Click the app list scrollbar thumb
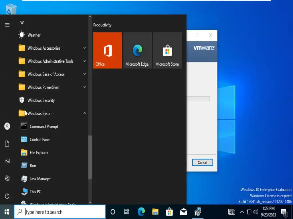This screenshot has height=219, width=293. click(x=90, y=157)
